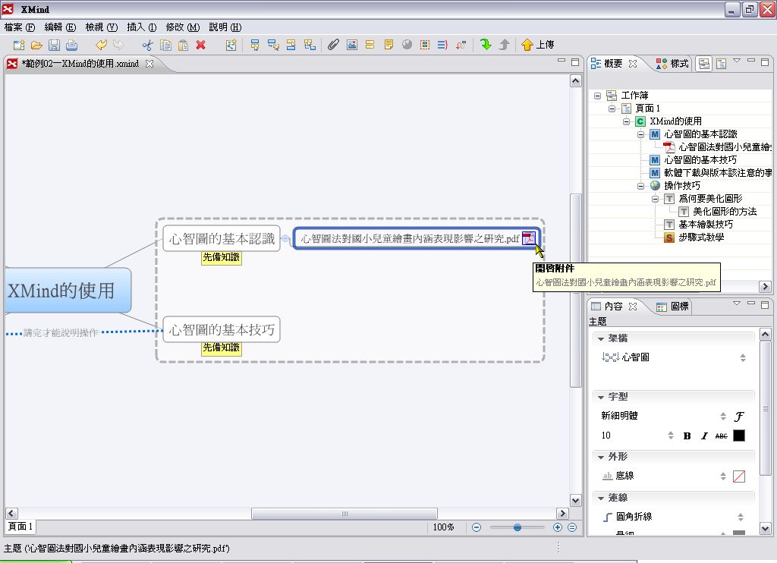Screen dimensions: 777x563
Task: Open the 檢視 menu
Action: pos(101,27)
